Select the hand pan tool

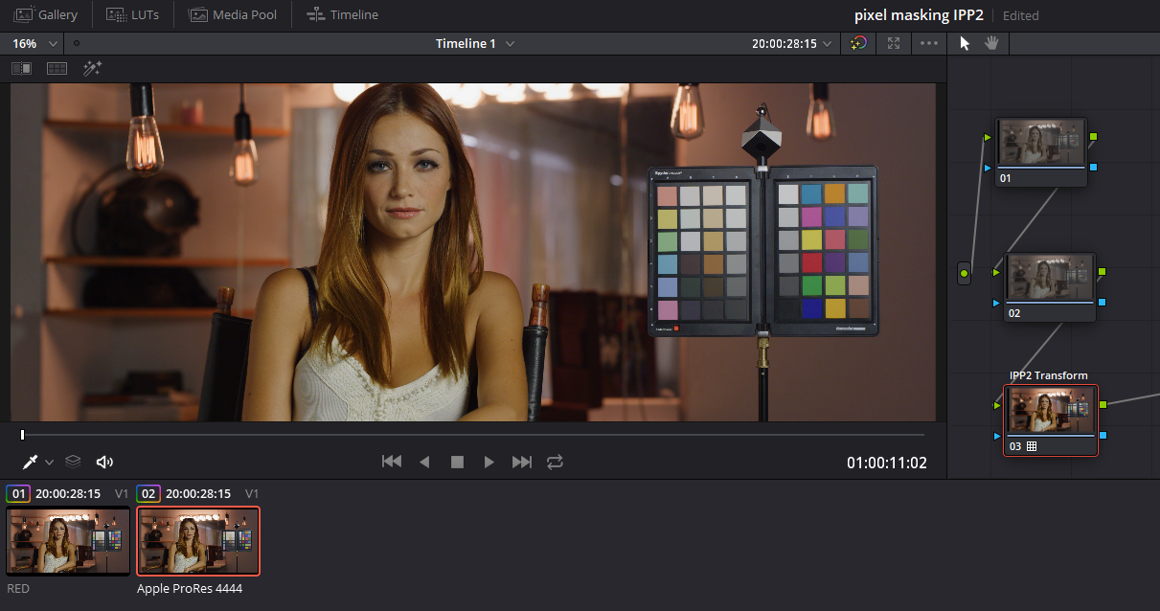coord(991,43)
